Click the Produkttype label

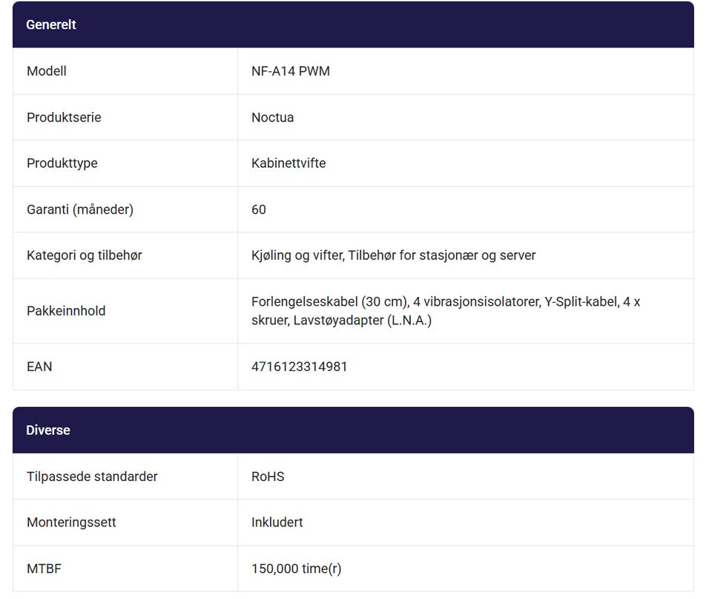[62, 163]
